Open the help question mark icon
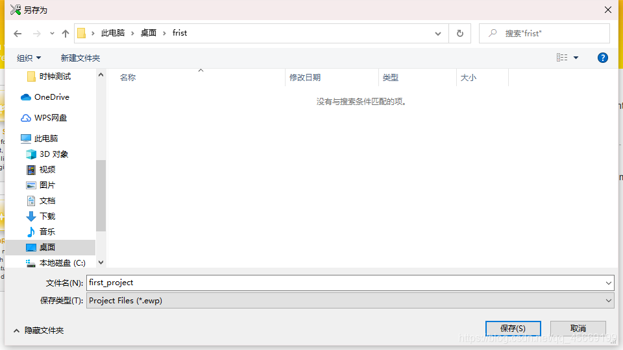623x350 pixels. tap(602, 58)
